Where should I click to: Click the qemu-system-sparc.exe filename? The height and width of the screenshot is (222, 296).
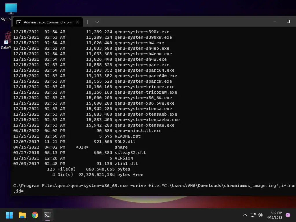pyautogui.click(x=142, y=65)
